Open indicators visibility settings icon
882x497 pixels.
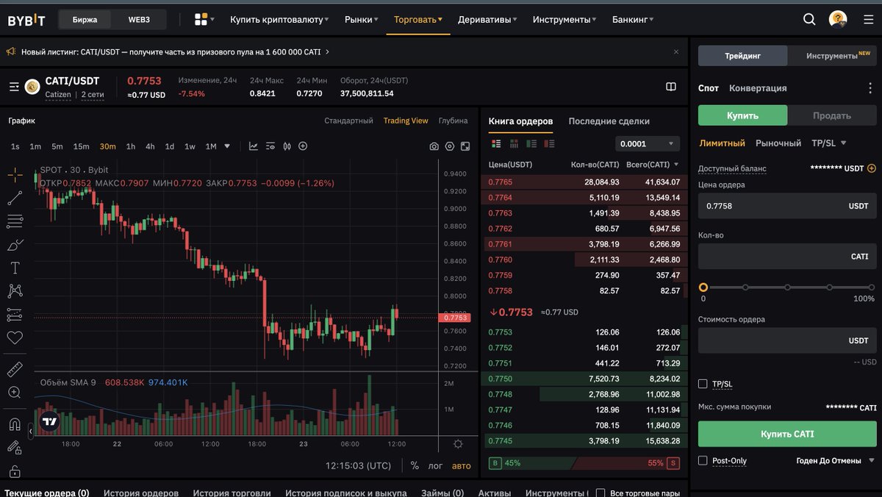pos(270,146)
